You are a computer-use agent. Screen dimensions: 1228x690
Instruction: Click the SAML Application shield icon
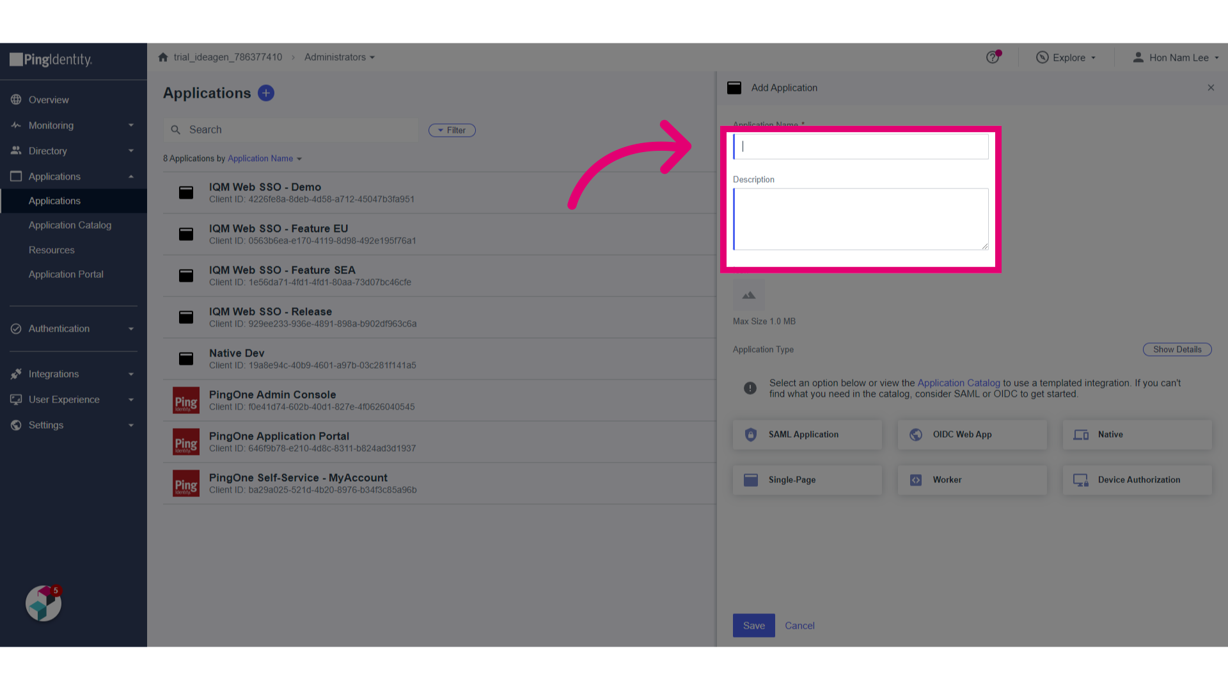[x=751, y=434]
